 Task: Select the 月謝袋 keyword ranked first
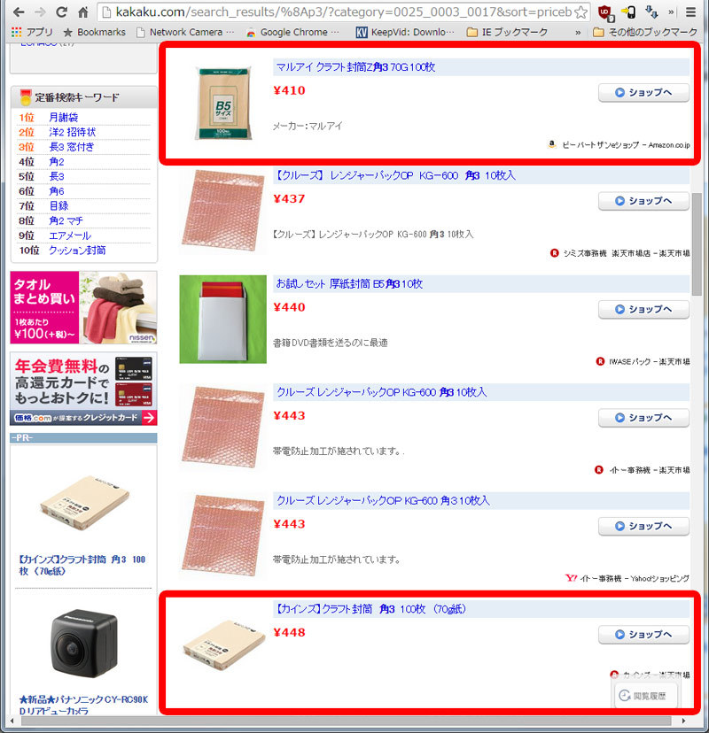pyautogui.click(x=64, y=118)
